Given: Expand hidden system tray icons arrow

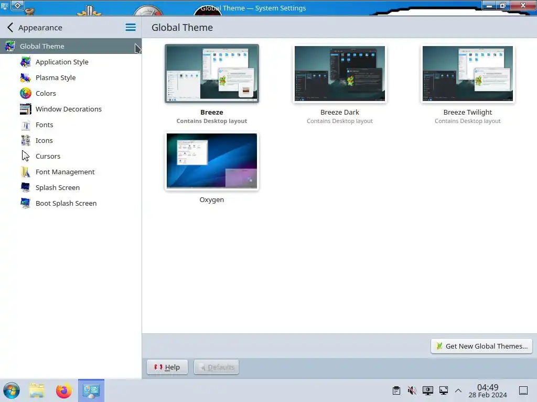Looking at the screenshot, I should 458,390.
